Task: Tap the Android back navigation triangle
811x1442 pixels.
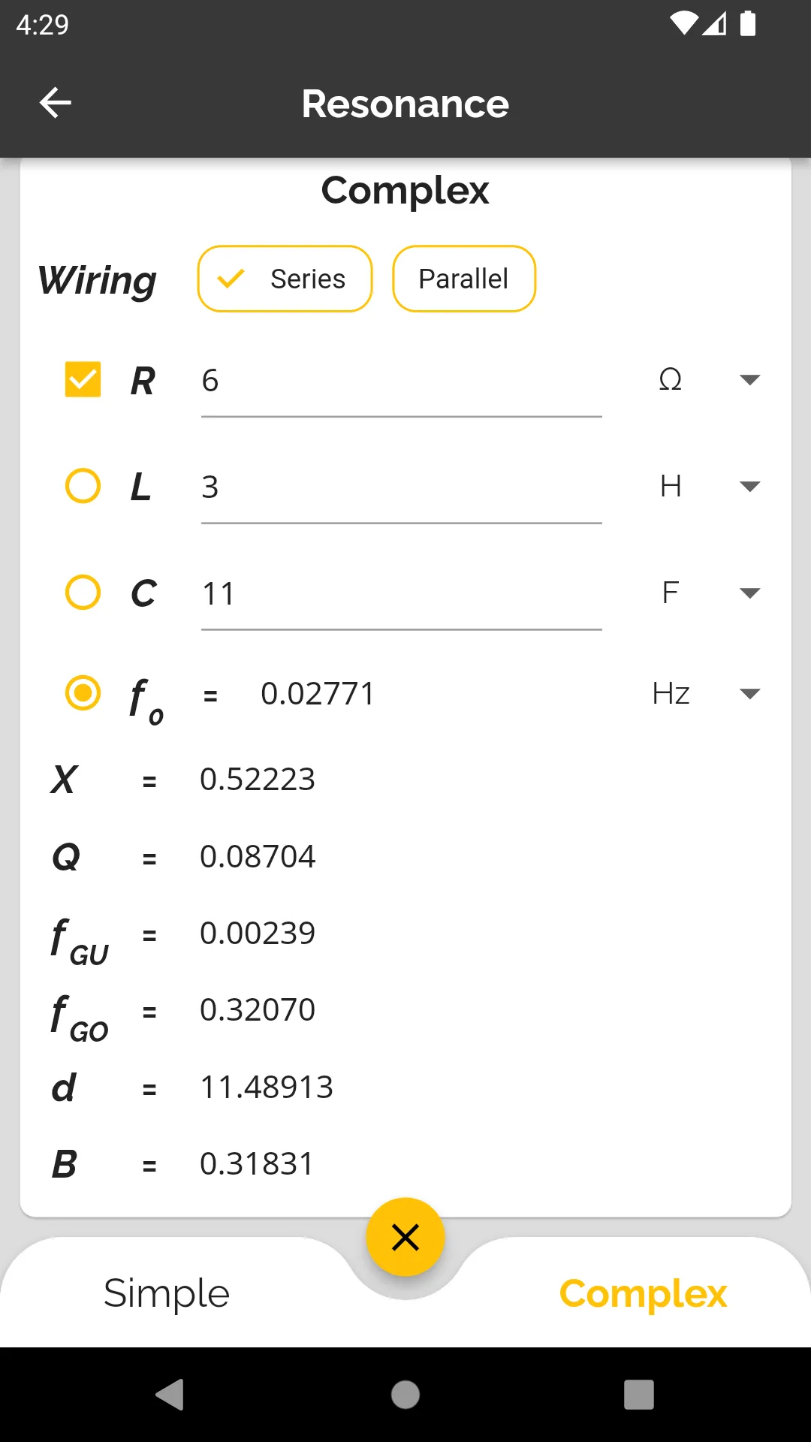Action: [170, 1395]
